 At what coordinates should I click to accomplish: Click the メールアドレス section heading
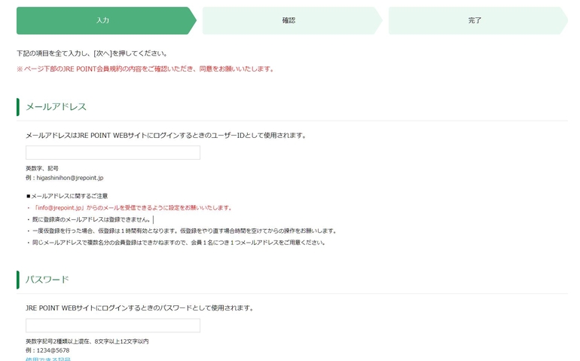pyautogui.click(x=56, y=106)
